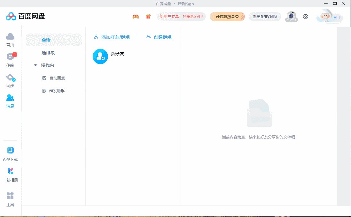
Task: Click 添加好友/群组 to add friends
Action: click(112, 37)
